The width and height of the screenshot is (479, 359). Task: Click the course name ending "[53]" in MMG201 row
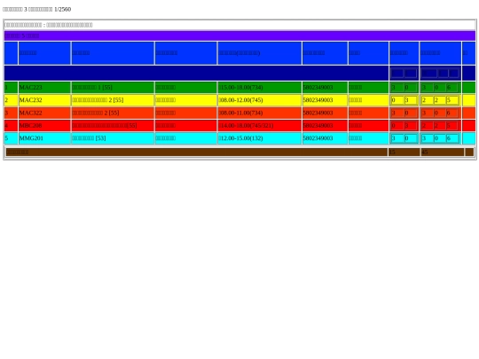click(89, 138)
